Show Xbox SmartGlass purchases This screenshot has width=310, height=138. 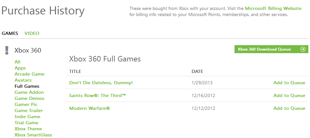[x=33, y=135]
